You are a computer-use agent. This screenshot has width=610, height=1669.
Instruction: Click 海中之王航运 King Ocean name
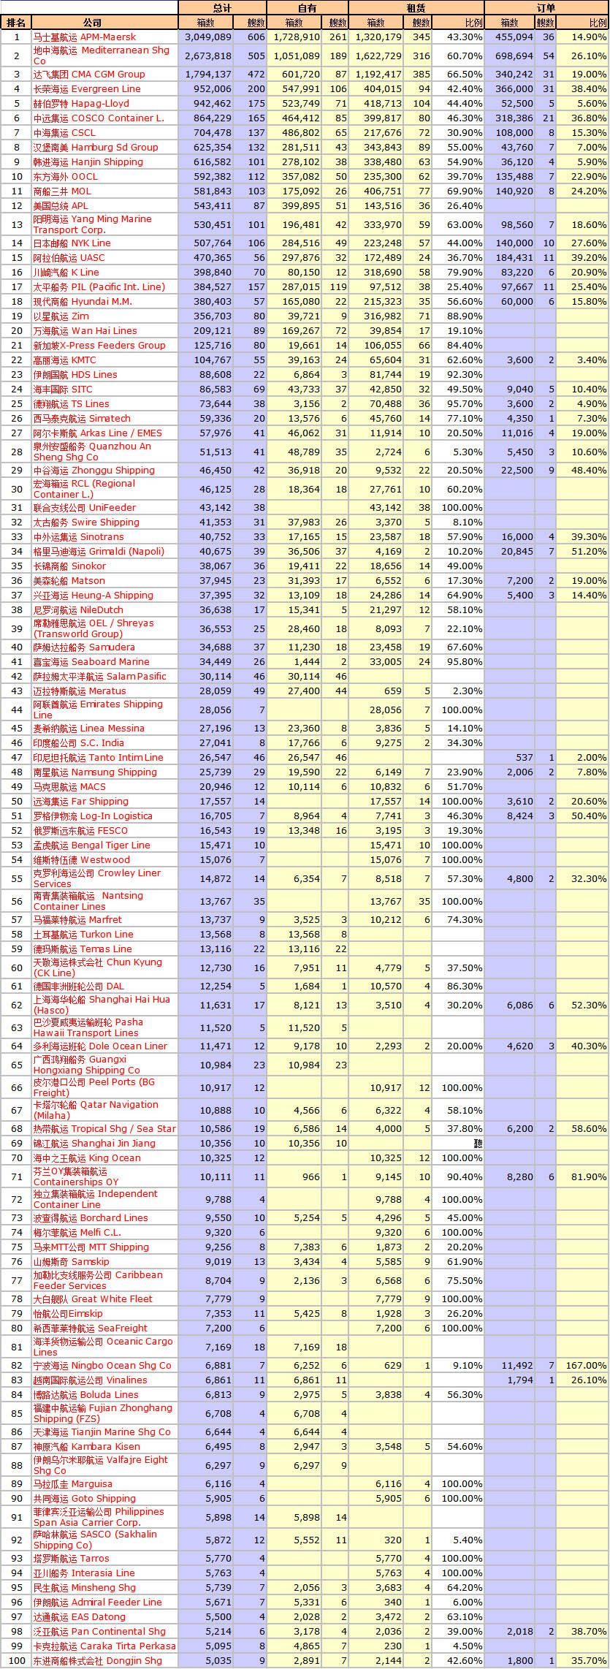(x=87, y=1157)
